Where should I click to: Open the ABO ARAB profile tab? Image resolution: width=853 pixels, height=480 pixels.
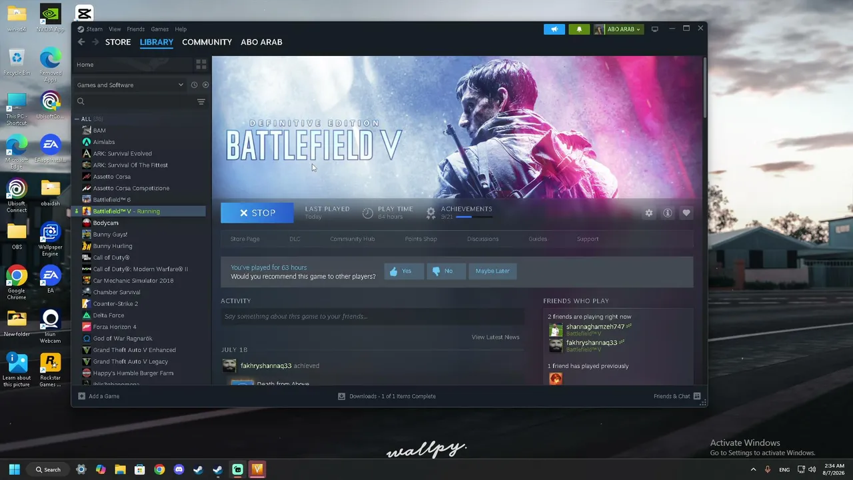coord(261,42)
